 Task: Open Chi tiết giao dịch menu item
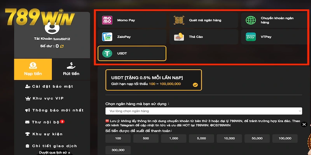coord(51,146)
